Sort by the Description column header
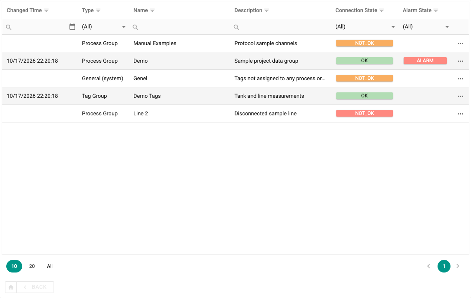The image size is (471, 298). [248, 10]
